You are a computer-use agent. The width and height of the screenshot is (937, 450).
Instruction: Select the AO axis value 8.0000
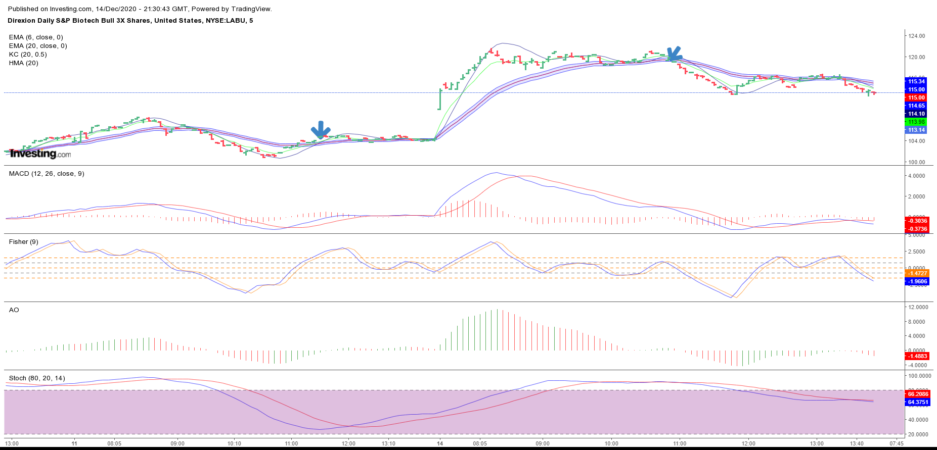918,322
